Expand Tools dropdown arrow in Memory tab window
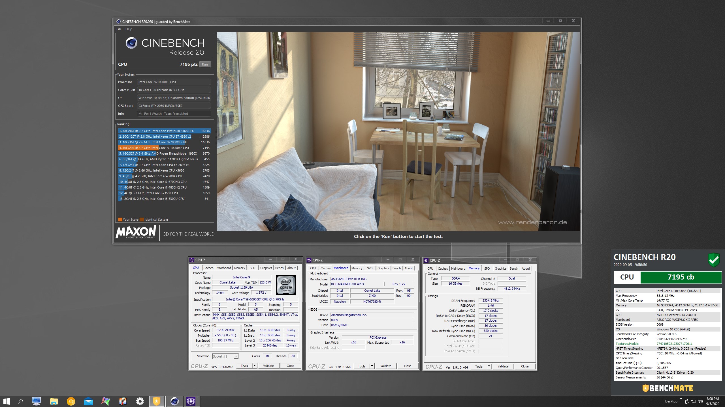This screenshot has height=407, width=725. coord(489,366)
